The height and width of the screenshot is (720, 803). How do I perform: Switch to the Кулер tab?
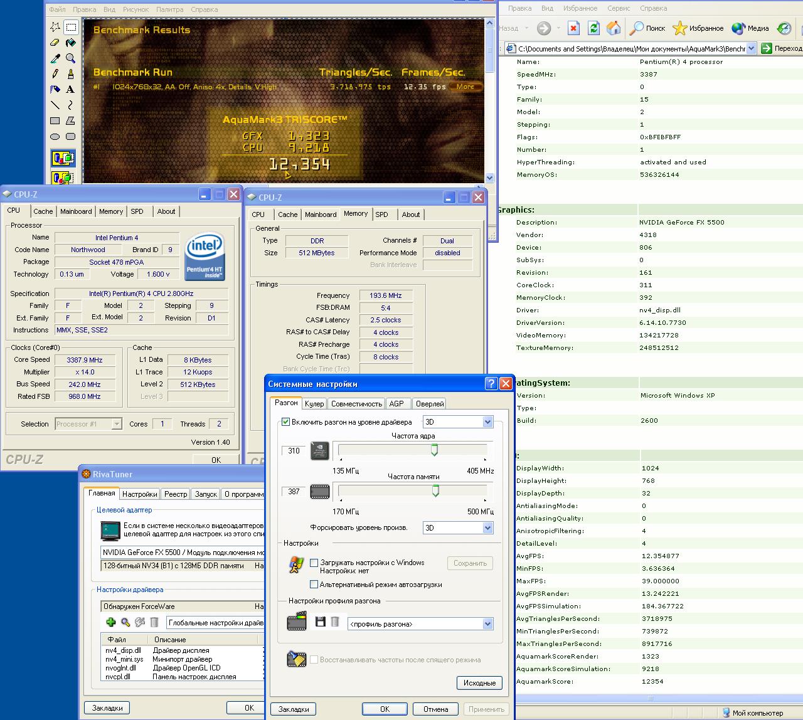point(314,404)
